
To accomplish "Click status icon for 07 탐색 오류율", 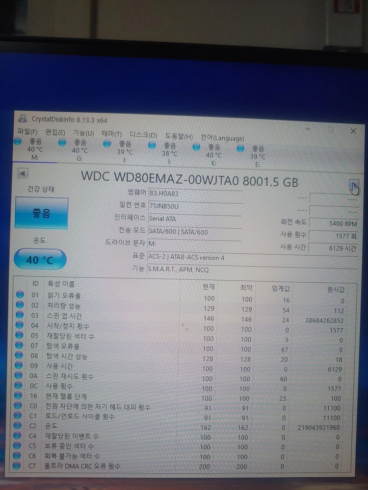I will (x=19, y=344).
